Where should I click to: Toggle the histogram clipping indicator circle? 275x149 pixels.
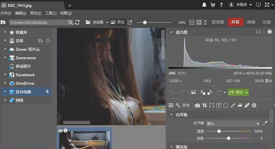pyautogui.click(x=269, y=32)
